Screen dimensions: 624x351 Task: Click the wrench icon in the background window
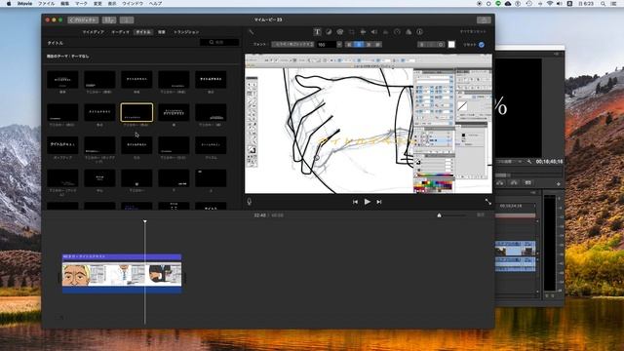pos(528,162)
